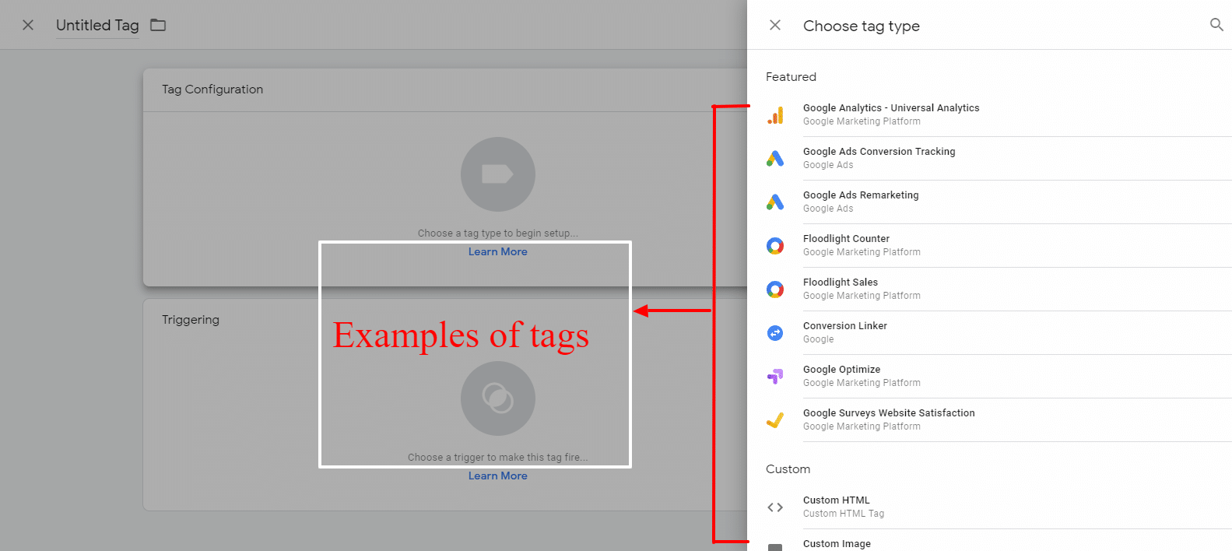The image size is (1232, 551).
Task: Click the Custom section heading
Action: click(788, 469)
